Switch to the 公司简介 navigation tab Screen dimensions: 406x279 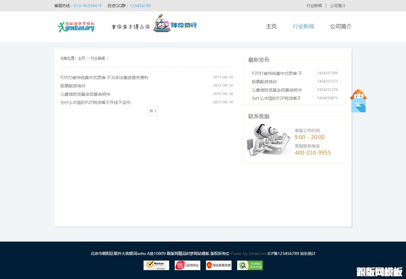pos(341,26)
